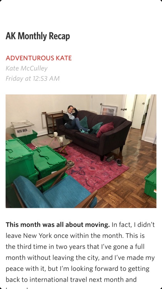The image size is (162, 289).
Task: Tap the open white door in photo
Action: pos(139,112)
